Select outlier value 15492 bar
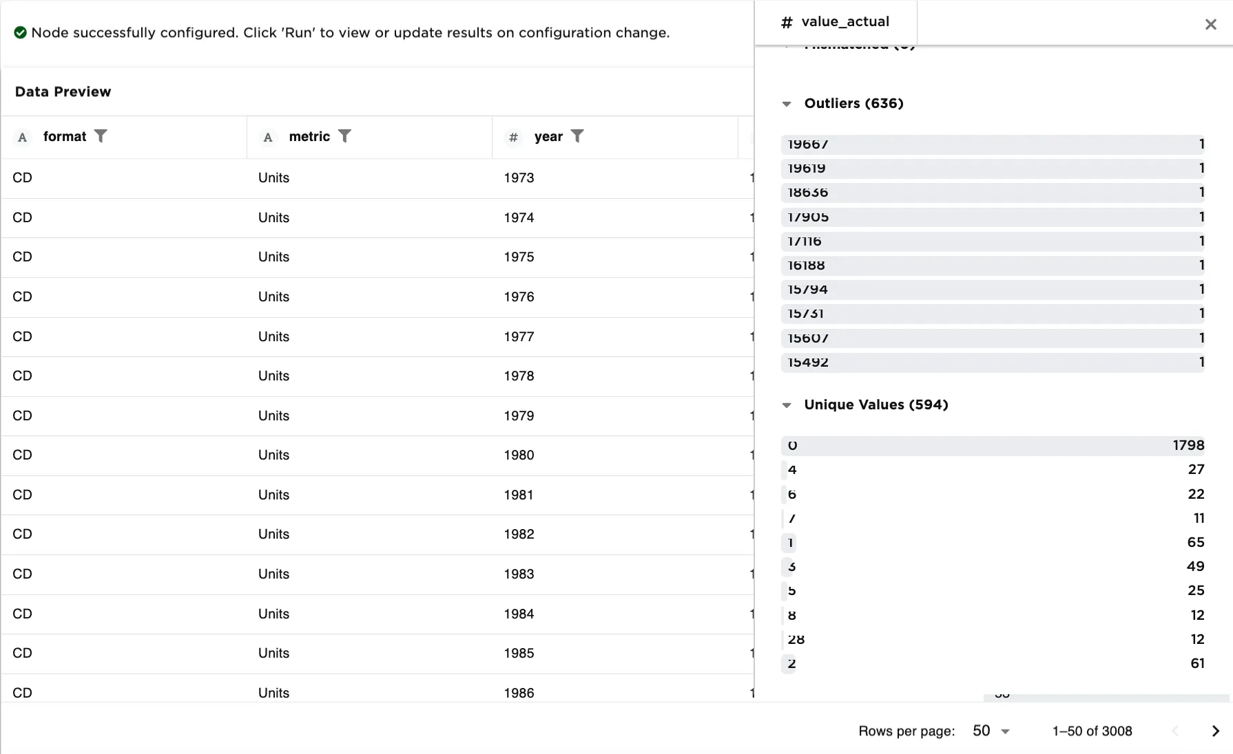 pos(992,363)
